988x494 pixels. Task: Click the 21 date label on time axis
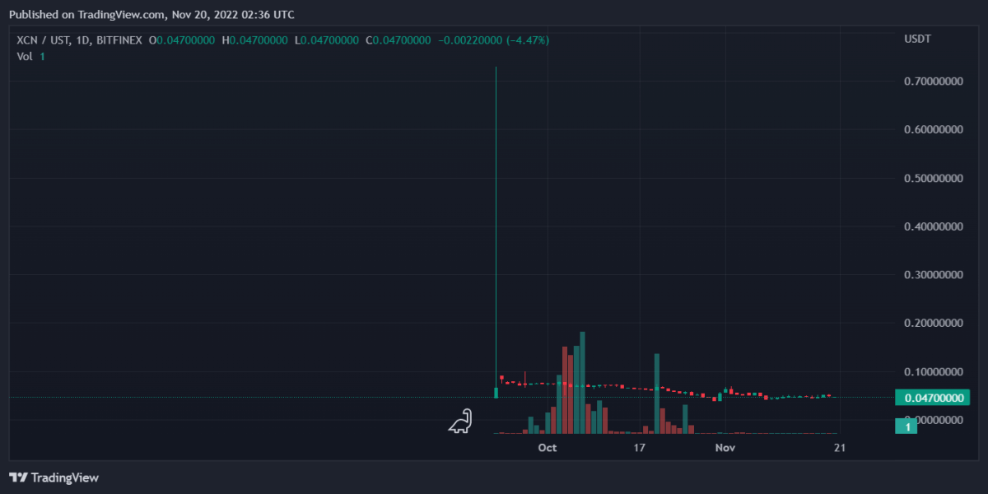pos(841,448)
